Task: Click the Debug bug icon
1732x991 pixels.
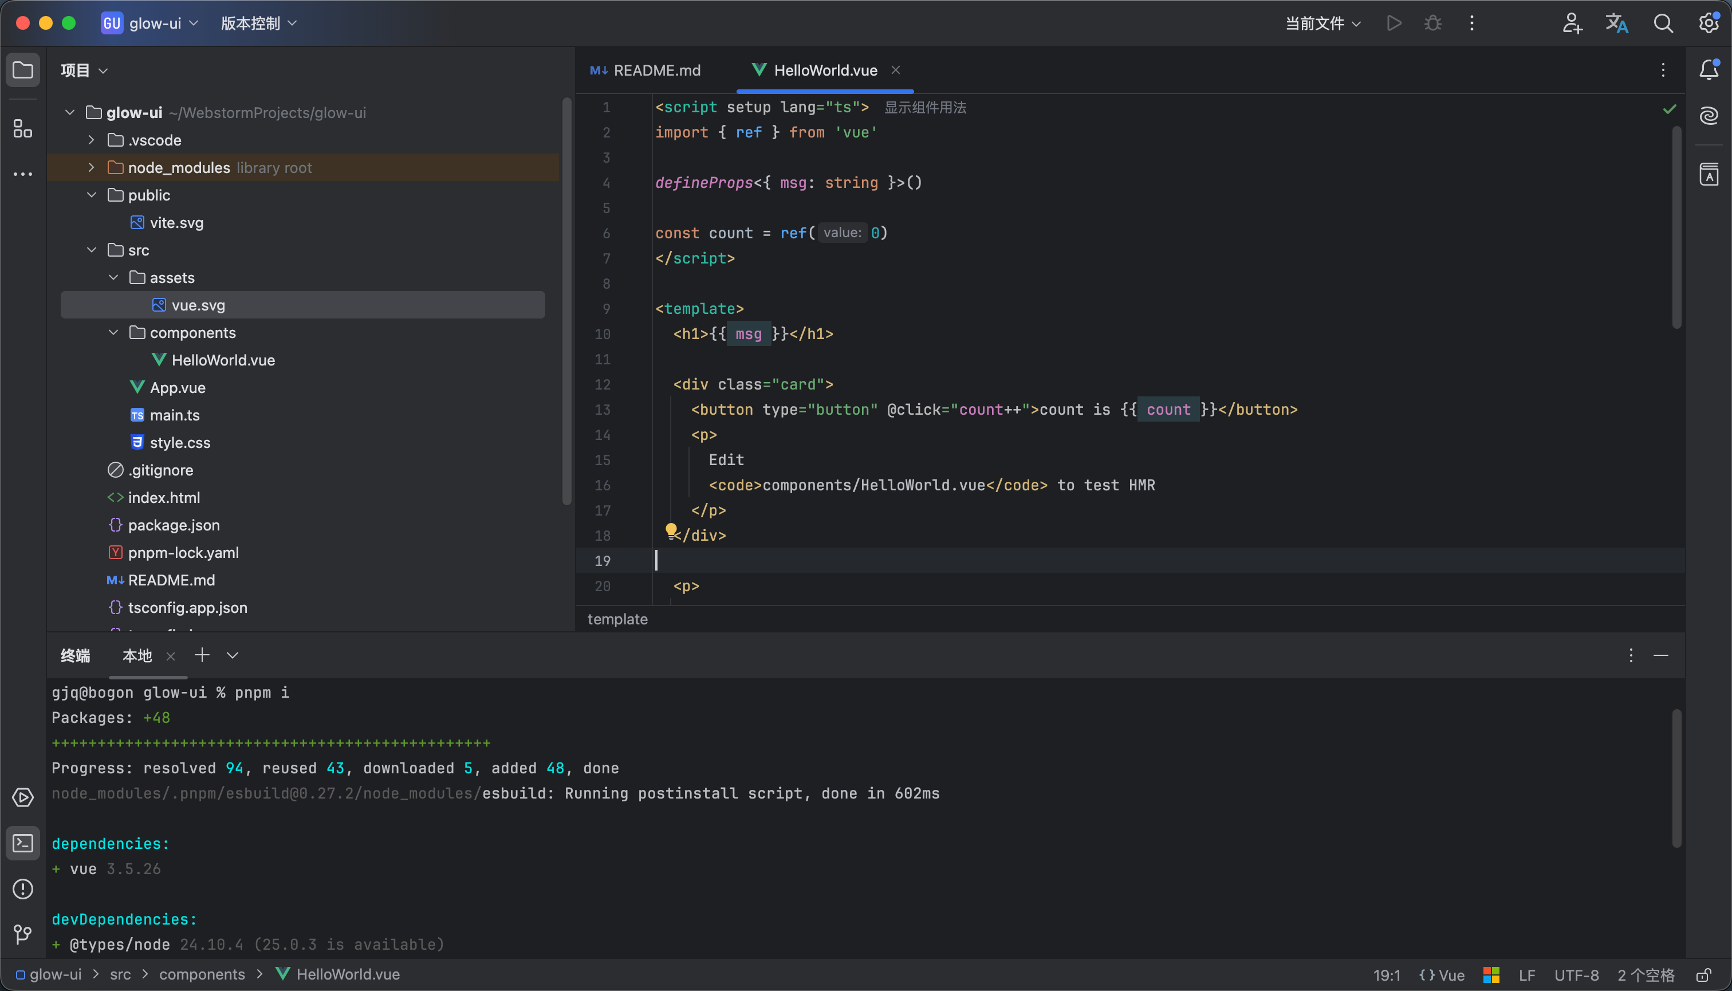Action: coord(1432,23)
